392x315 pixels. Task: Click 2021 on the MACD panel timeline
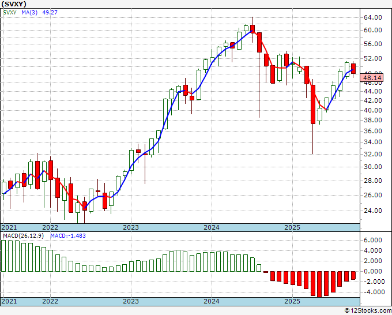9,301
